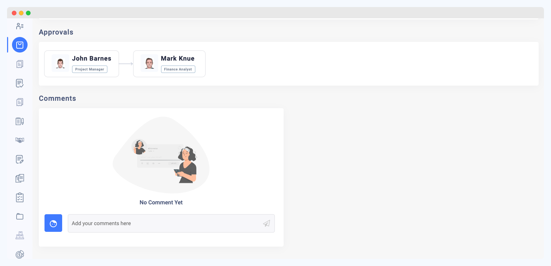Select John Barnes profile avatar
The image size is (551, 266).
(60, 63)
